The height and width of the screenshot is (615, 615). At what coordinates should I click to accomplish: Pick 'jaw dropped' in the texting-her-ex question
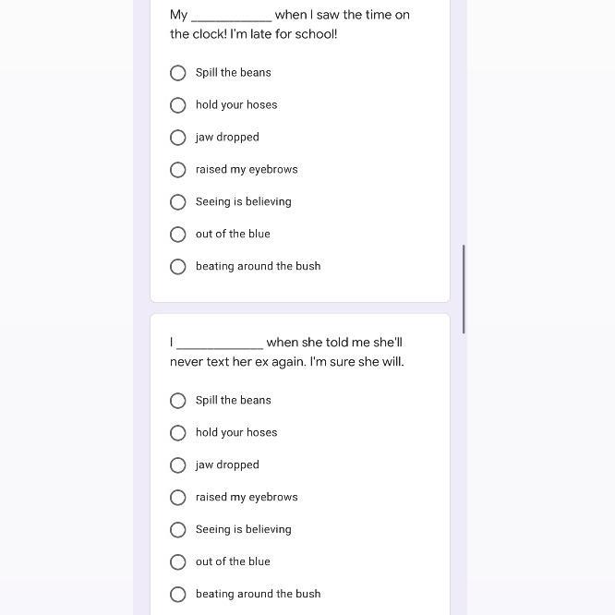pos(178,465)
